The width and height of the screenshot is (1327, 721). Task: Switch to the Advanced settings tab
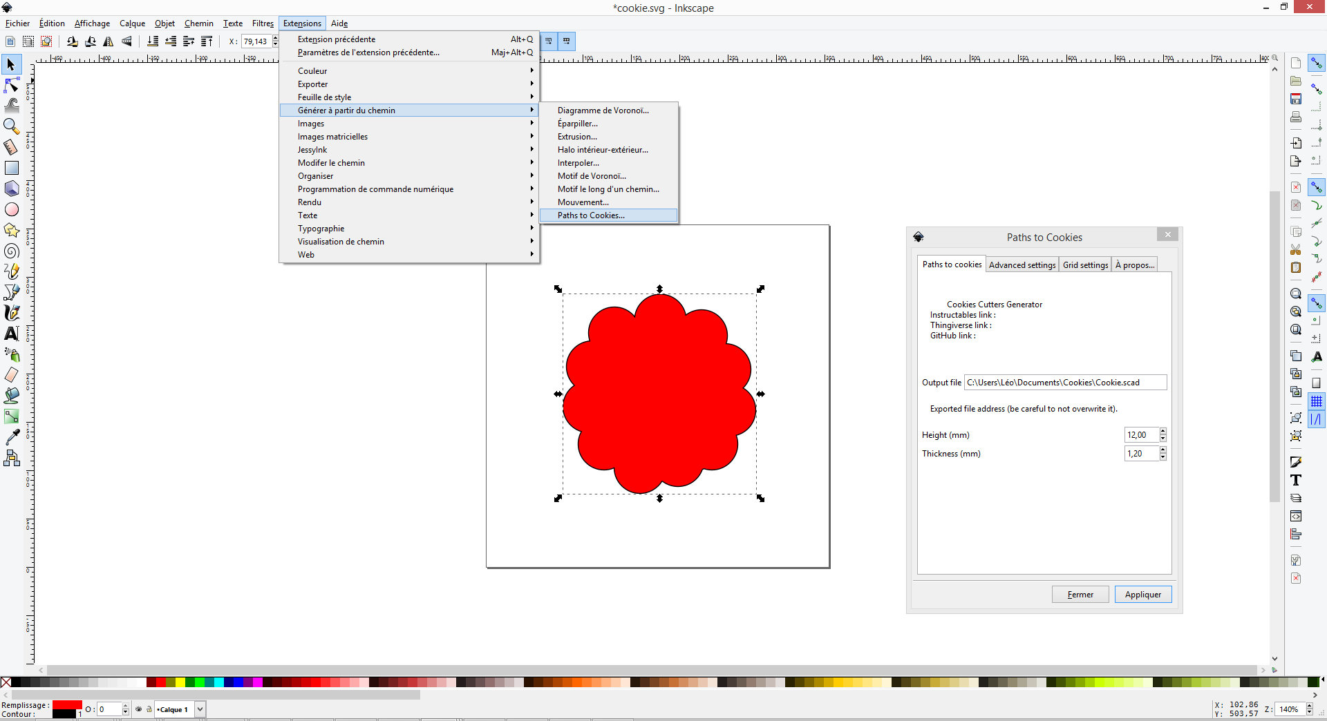point(1022,265)
